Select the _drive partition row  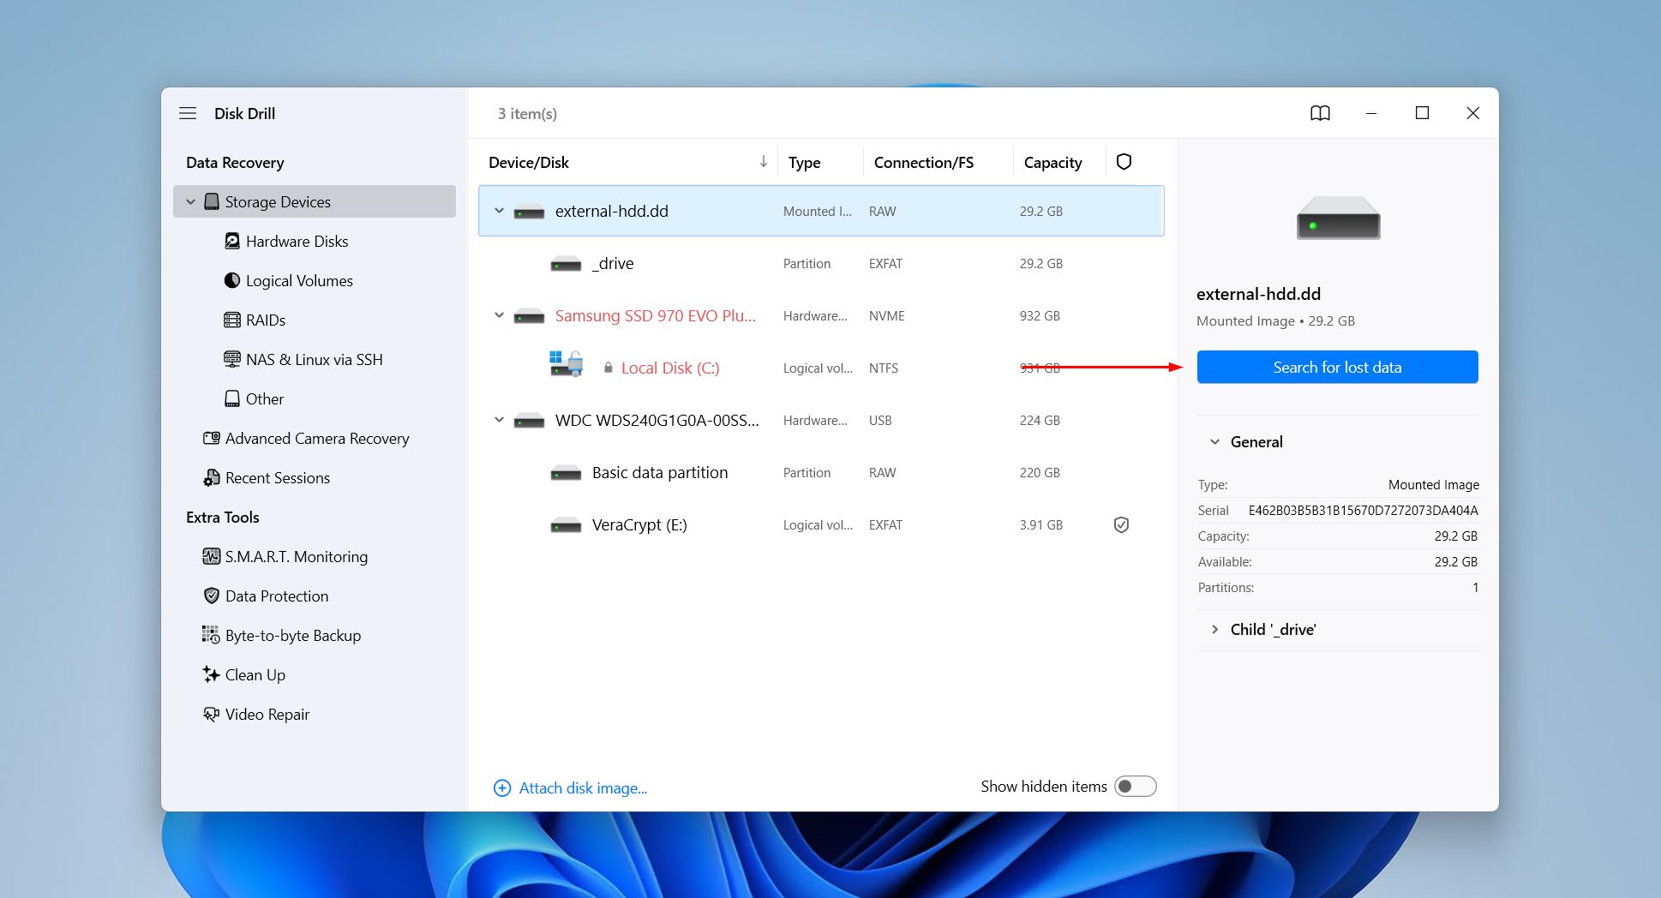coord(821,264)
